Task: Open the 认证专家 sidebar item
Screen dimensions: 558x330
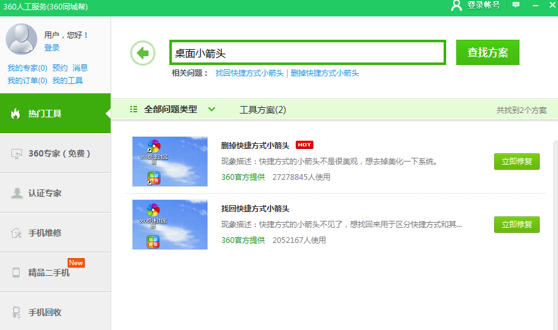Action: [55, 193]
